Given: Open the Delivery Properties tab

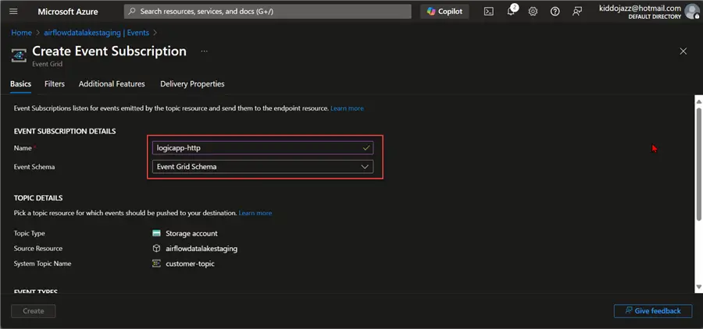Looking at the screenshot, I should click(x=192, y=83).
